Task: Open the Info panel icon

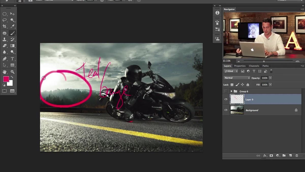Action: (217, 13)
